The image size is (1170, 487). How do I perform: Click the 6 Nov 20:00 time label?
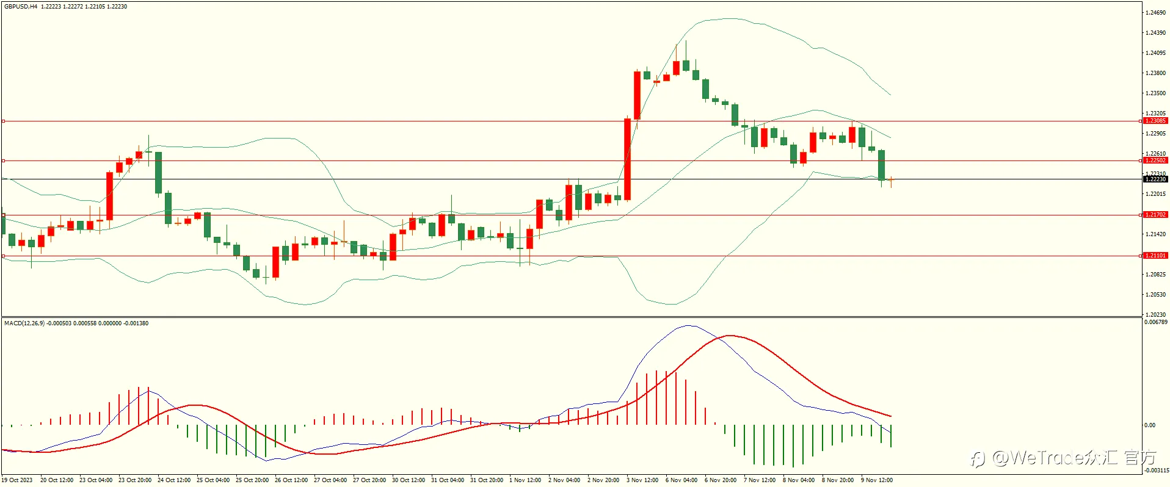[x=721, y=480]
